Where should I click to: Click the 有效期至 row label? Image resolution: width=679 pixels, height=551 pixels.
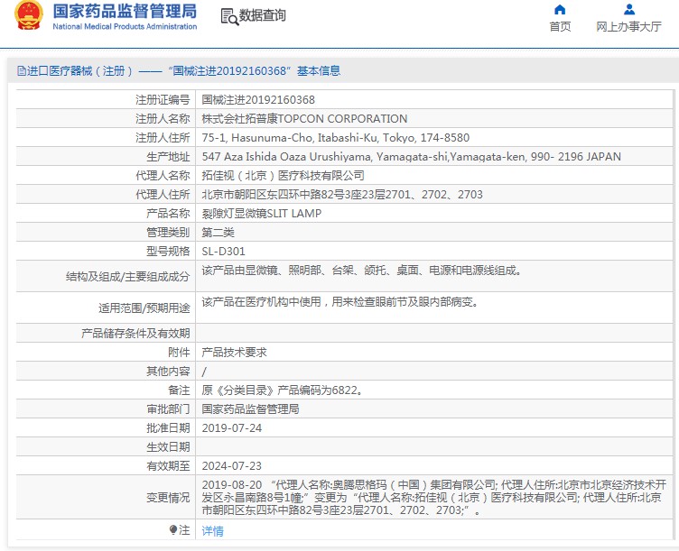pyautogui.click(x=168, y=466)
